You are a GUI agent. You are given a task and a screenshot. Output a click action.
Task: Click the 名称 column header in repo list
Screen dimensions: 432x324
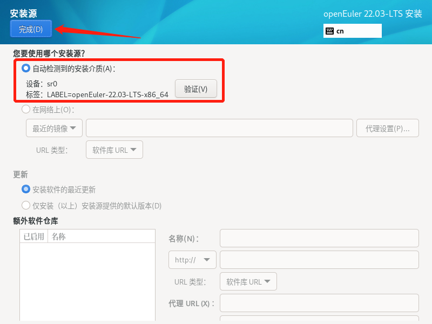tap(102, 237)
